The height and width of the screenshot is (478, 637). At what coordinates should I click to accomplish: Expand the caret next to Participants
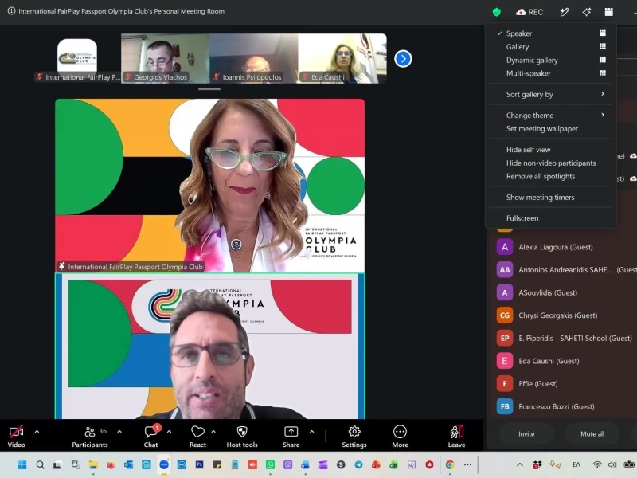[x=119, y=432]
